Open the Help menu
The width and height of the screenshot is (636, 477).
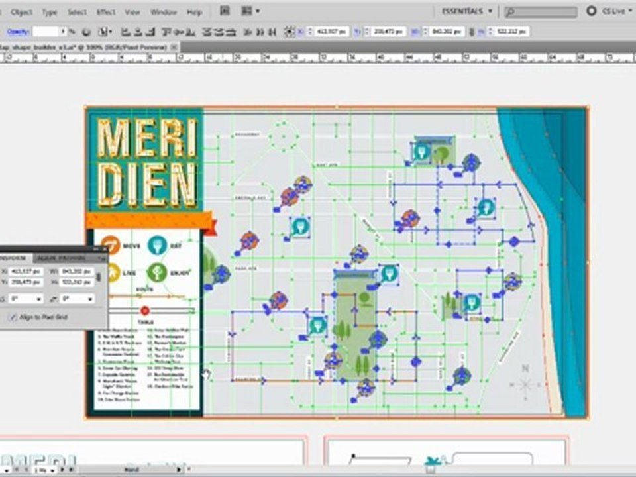tap(194, 12)
